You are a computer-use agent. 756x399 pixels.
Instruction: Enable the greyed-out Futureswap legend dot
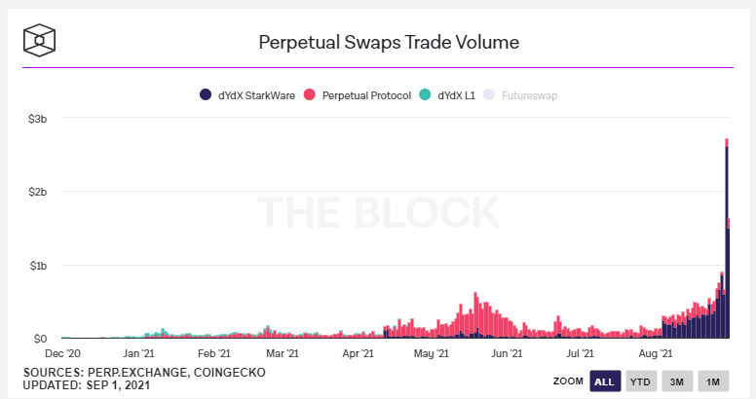[x=489, y=94]
